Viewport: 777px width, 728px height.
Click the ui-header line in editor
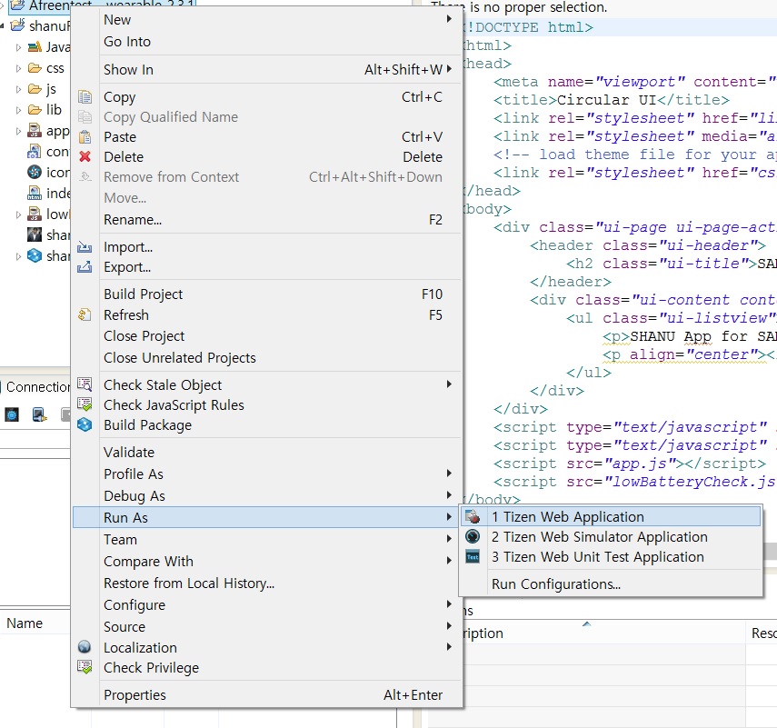tap(648, 245)
